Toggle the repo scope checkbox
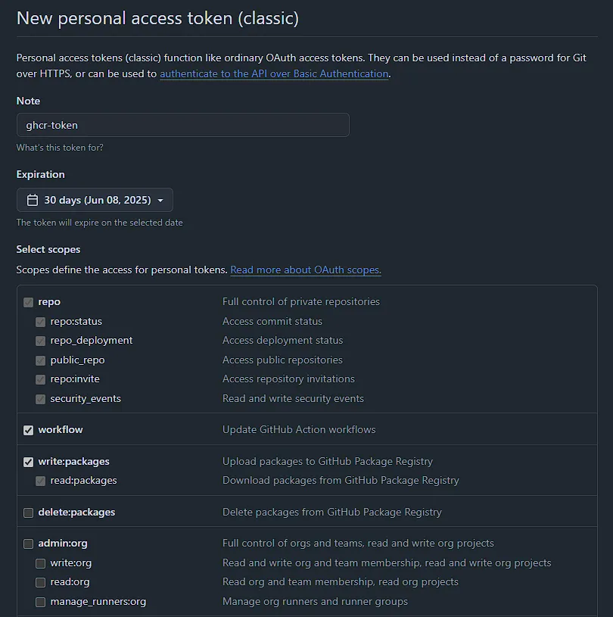Image resolution: width=613 pixels, height=617 pixels. [29, 302]
